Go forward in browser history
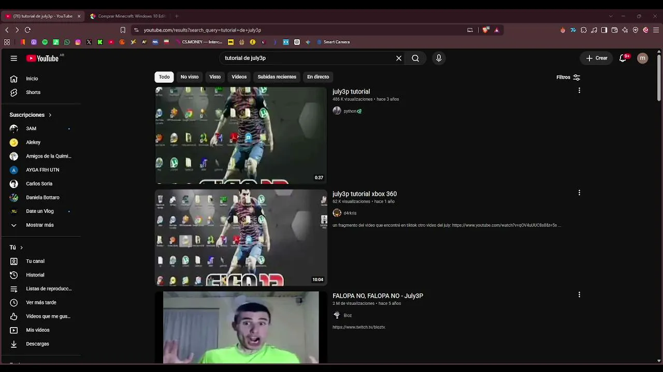The width and height of the screenshot is (663, 372). click(17, 30)
